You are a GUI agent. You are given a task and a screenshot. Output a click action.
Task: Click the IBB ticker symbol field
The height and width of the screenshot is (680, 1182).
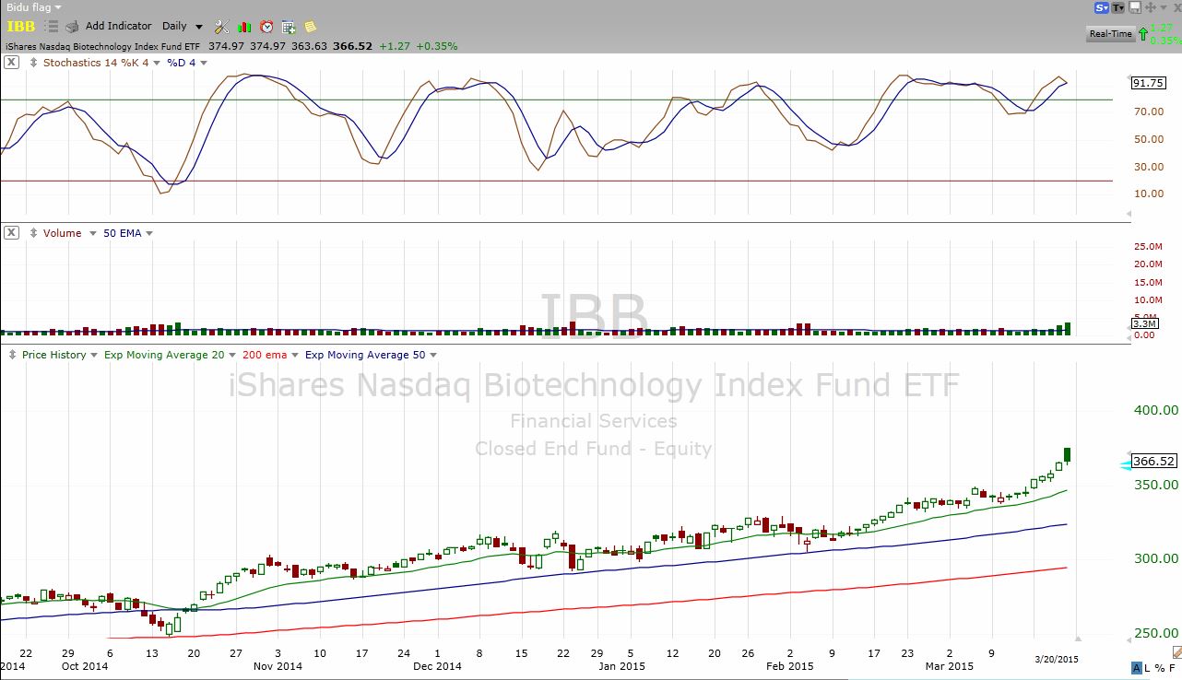point(20,27)
